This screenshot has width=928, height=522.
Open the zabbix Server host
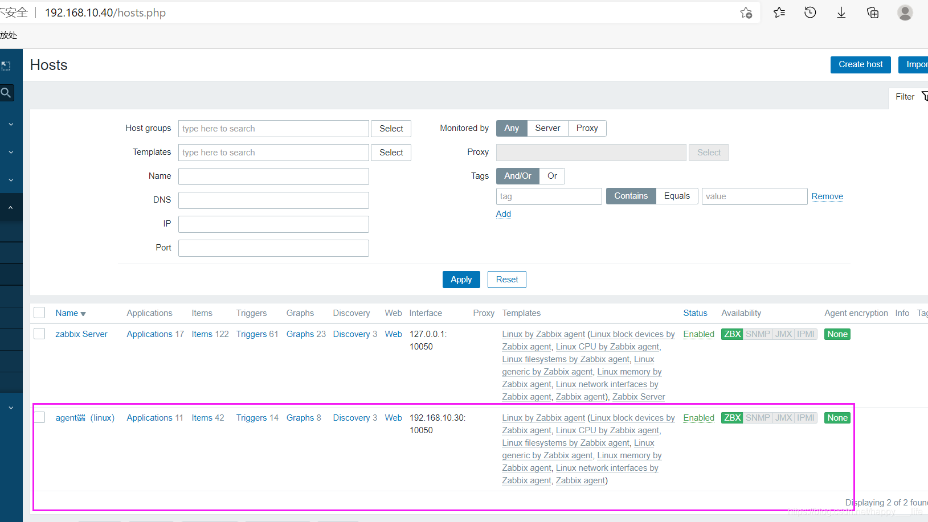point(81,334)
